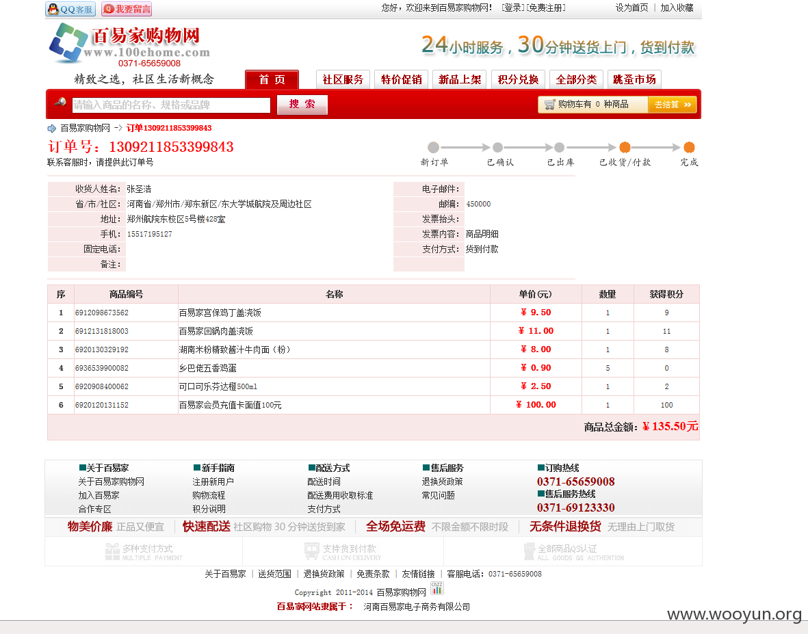The image size is (808, 634).
Task: Open the QQ客服 chat button
Action: (70, 10)
